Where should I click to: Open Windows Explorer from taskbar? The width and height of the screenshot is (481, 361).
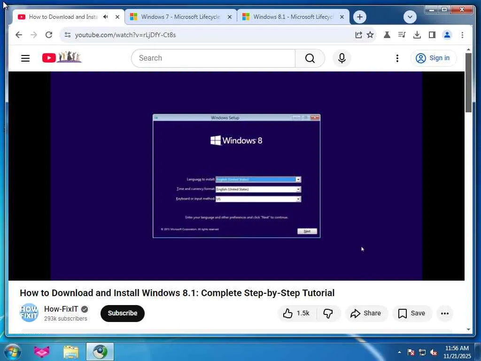tap(71, 352)
